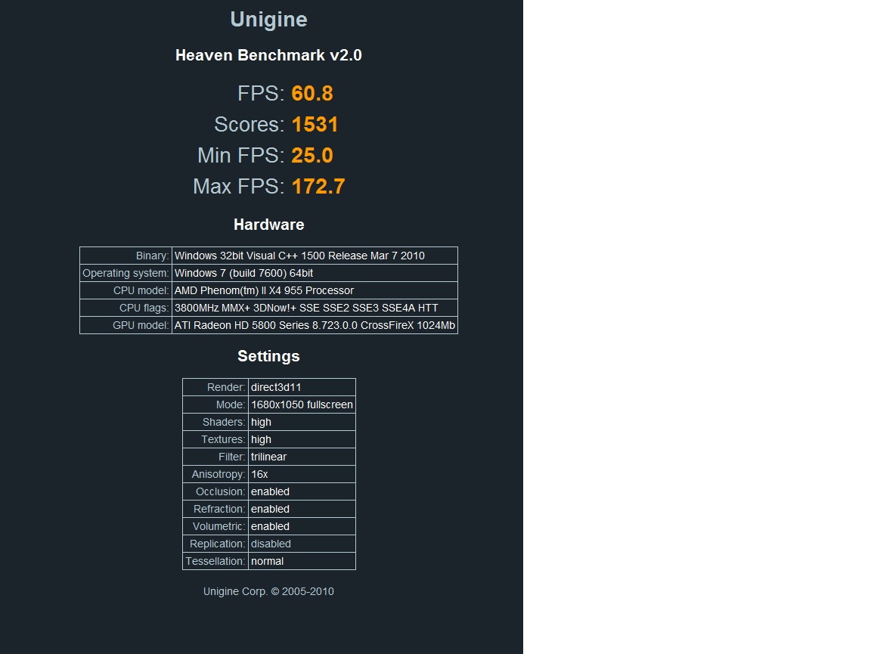The width and height of the screenshot is (871, 654).
Task: Click the Hardware section heading
Action: point(269,225)
